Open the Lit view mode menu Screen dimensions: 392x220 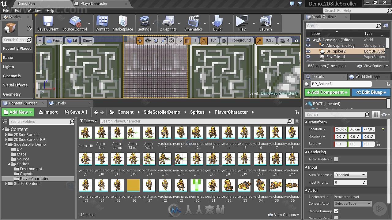(72, 40)
